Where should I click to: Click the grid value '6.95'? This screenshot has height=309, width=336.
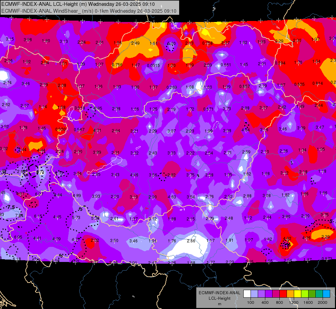tap(18, 237)
